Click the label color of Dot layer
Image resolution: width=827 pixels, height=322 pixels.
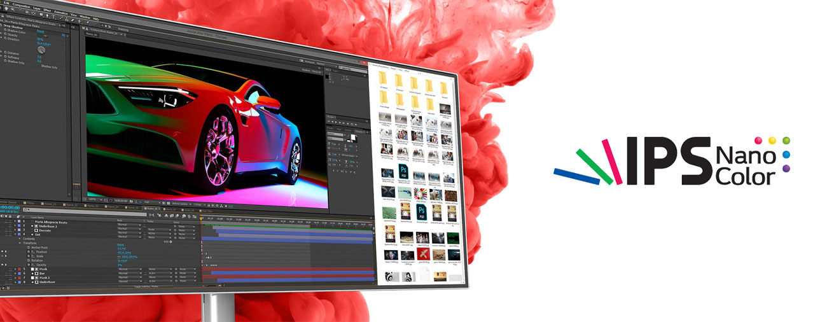coord(19,235)
